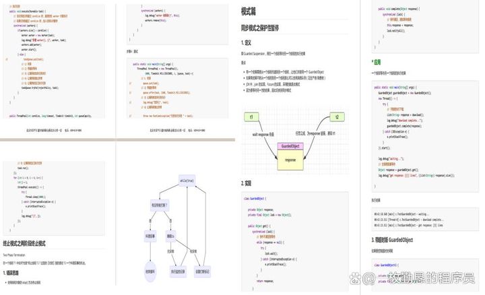
Task: Click the "2. 实现" section heading
Action: pyautogui.click(x=247, y=183)
